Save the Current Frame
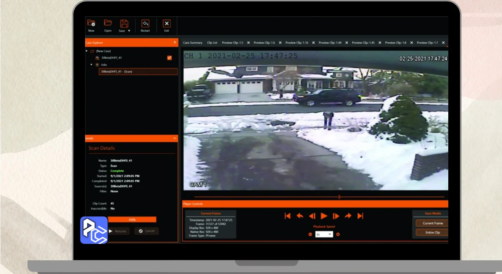 433,223
